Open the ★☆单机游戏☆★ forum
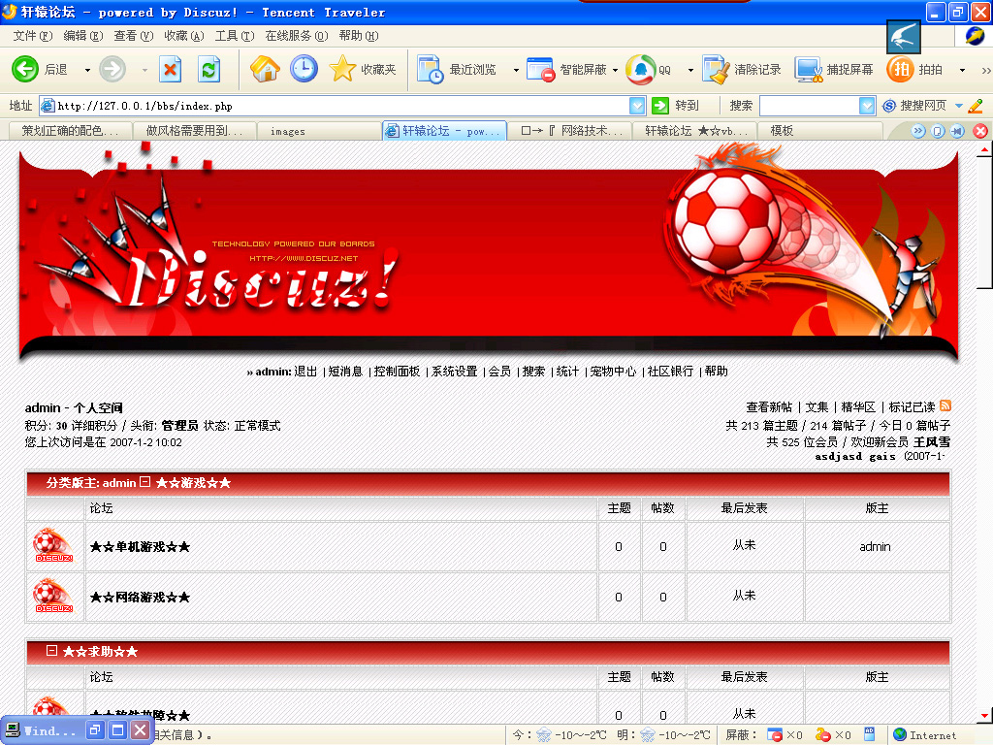Viewport: 993px width, 745px height. coord(140,547)
